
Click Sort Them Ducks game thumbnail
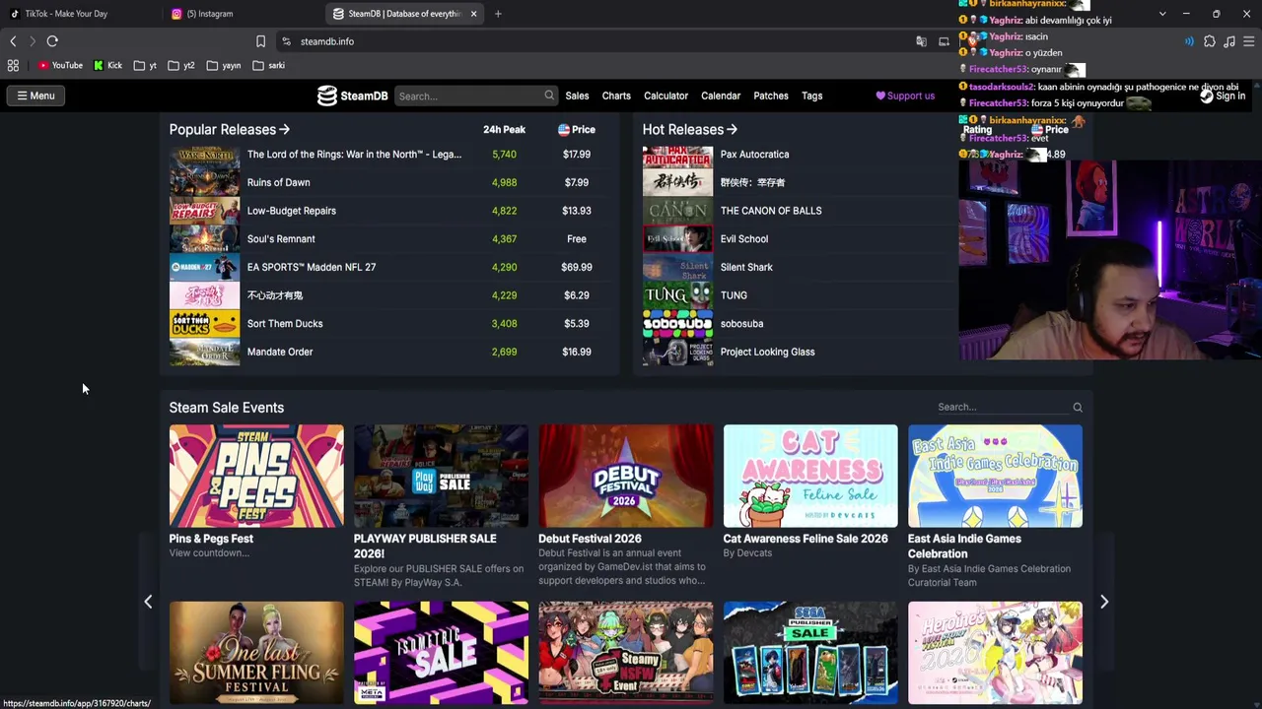204,323
